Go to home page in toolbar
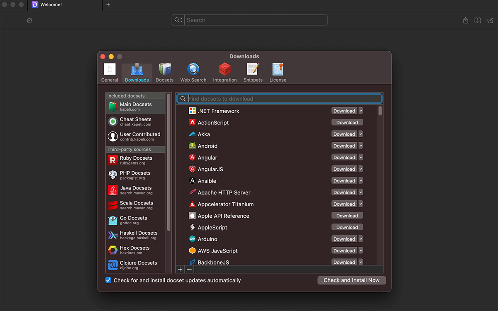The image size is (498, 311). click(x=29, y=20)
